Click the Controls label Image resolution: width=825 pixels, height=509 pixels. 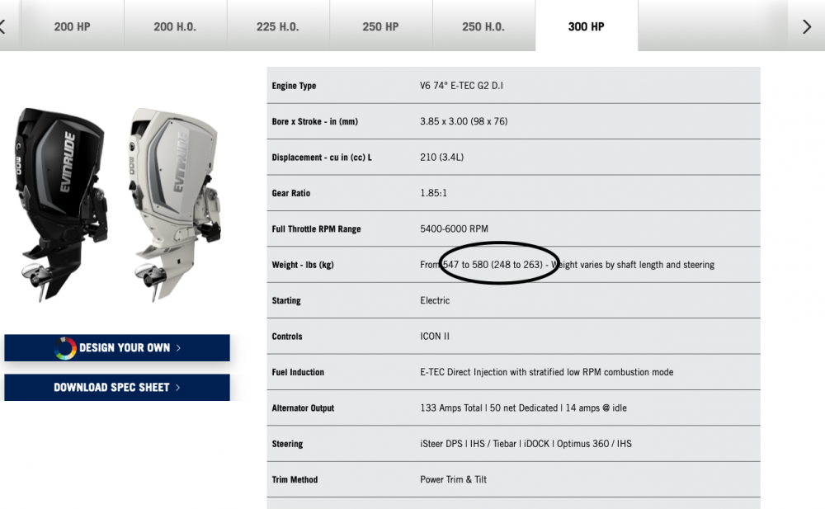pos(287,337)
